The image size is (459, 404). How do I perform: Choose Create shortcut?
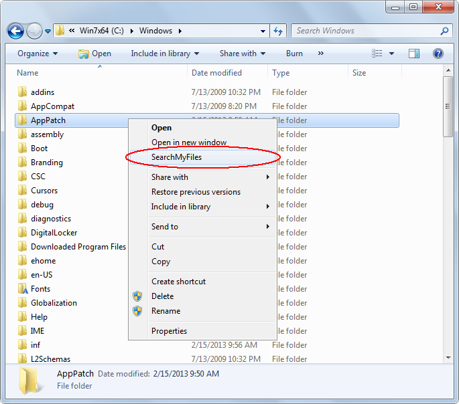pos(202,282)
